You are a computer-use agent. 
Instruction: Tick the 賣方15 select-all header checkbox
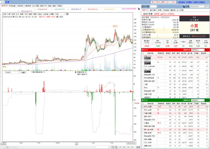[x=143, y=104]
